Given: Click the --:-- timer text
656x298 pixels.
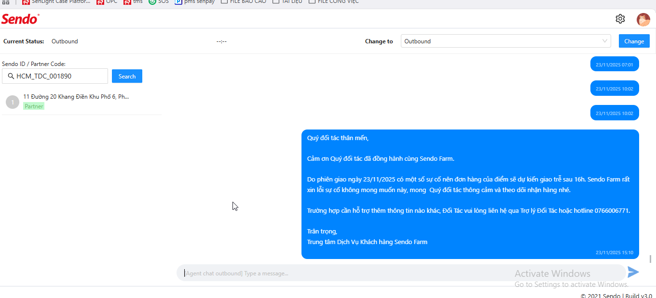Looking at the screenshot, I should point(221,41).
